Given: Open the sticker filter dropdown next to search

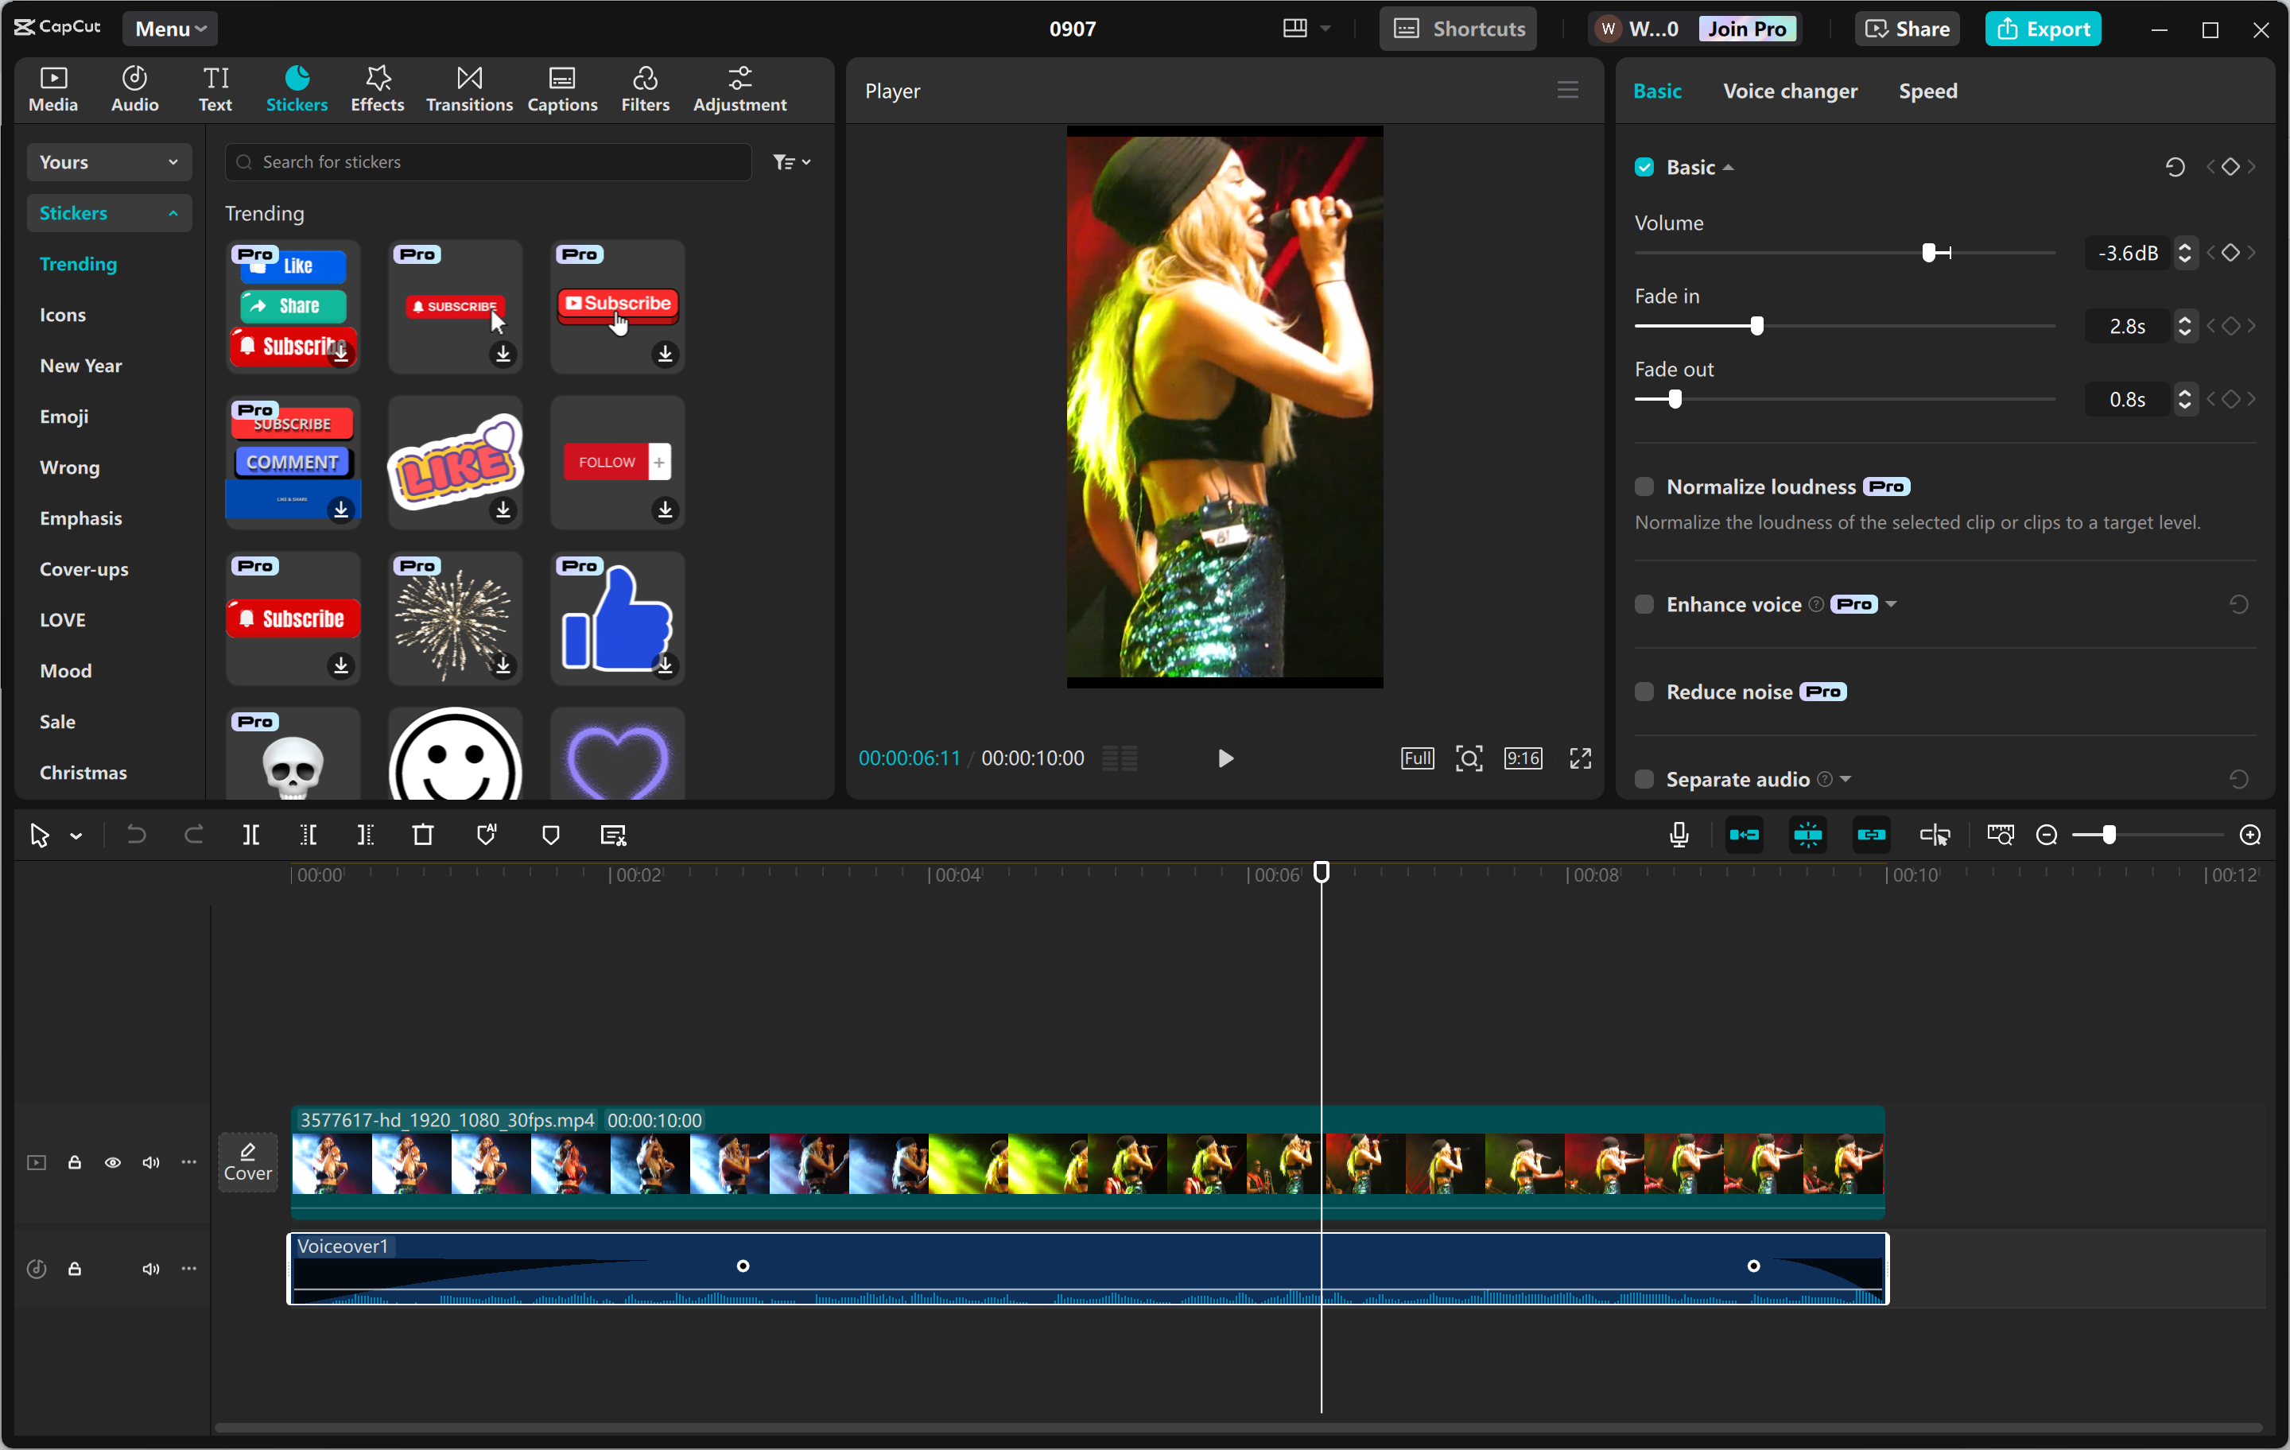Looking at the screenshot, I should pos(791,161).
